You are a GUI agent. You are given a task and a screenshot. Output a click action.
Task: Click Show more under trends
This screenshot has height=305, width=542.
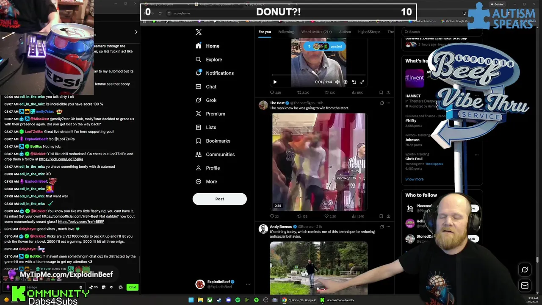(x=414, y=179)
